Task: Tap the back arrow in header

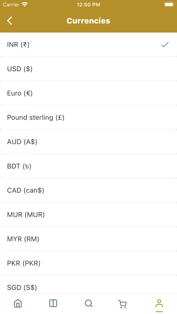Action: click(x=9, y=21)
